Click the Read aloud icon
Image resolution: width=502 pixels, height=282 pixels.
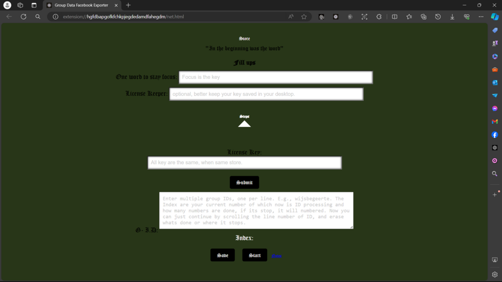[x=291, y=16]
